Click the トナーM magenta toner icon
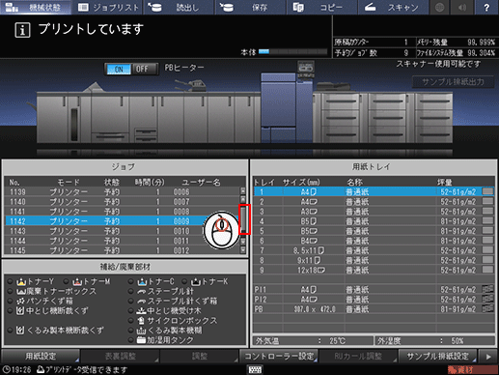The image size is (499, 375). tap(77, 282)
